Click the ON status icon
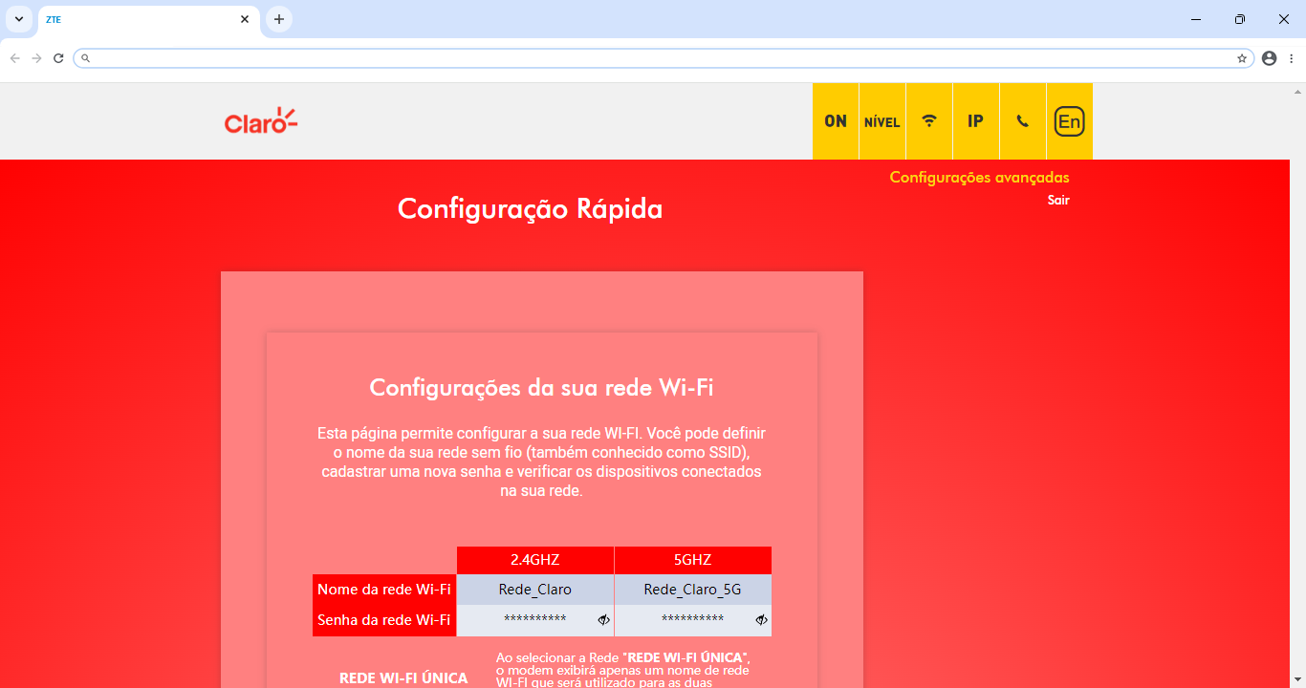Image resolution: width=1306 pixels, height=688 pixels. click(836, 121)
